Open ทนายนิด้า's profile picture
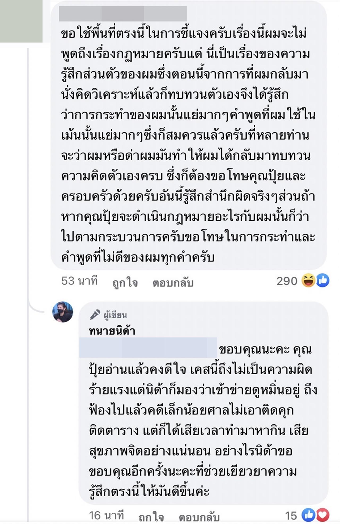 point(63,312)
